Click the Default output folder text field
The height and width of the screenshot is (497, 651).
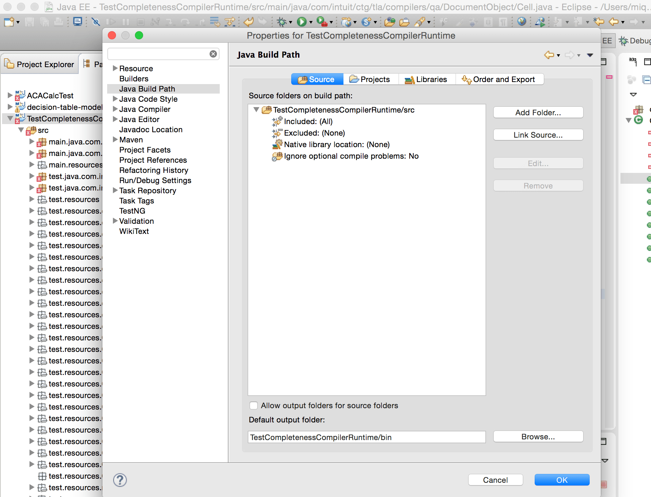coord(367,437)
